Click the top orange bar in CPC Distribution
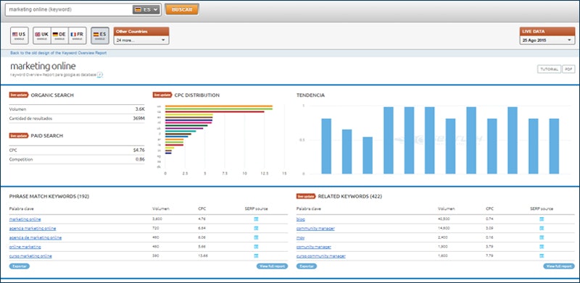 tap(219, 106)
